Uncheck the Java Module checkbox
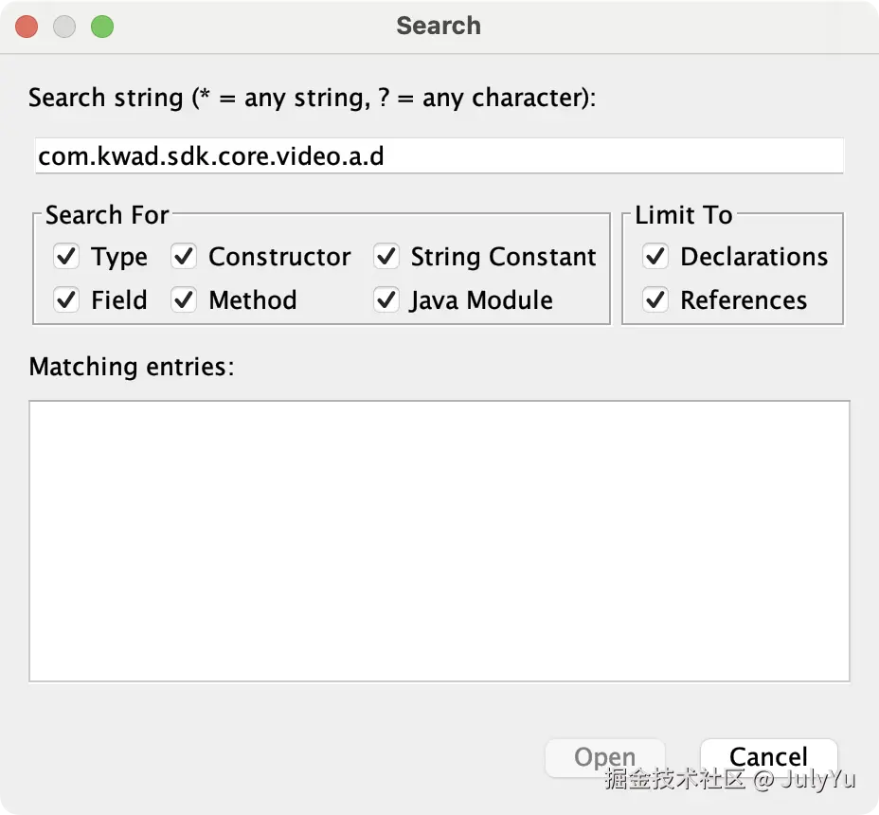This screenshot has width=879, height=815. (x=386, y=300)
